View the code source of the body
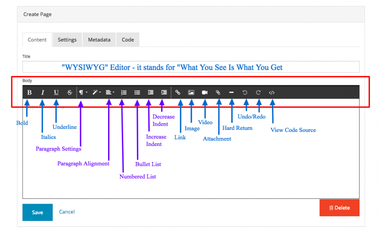This screenshot has width=379, height=239. pyautogui.click(x=271, y=93)
